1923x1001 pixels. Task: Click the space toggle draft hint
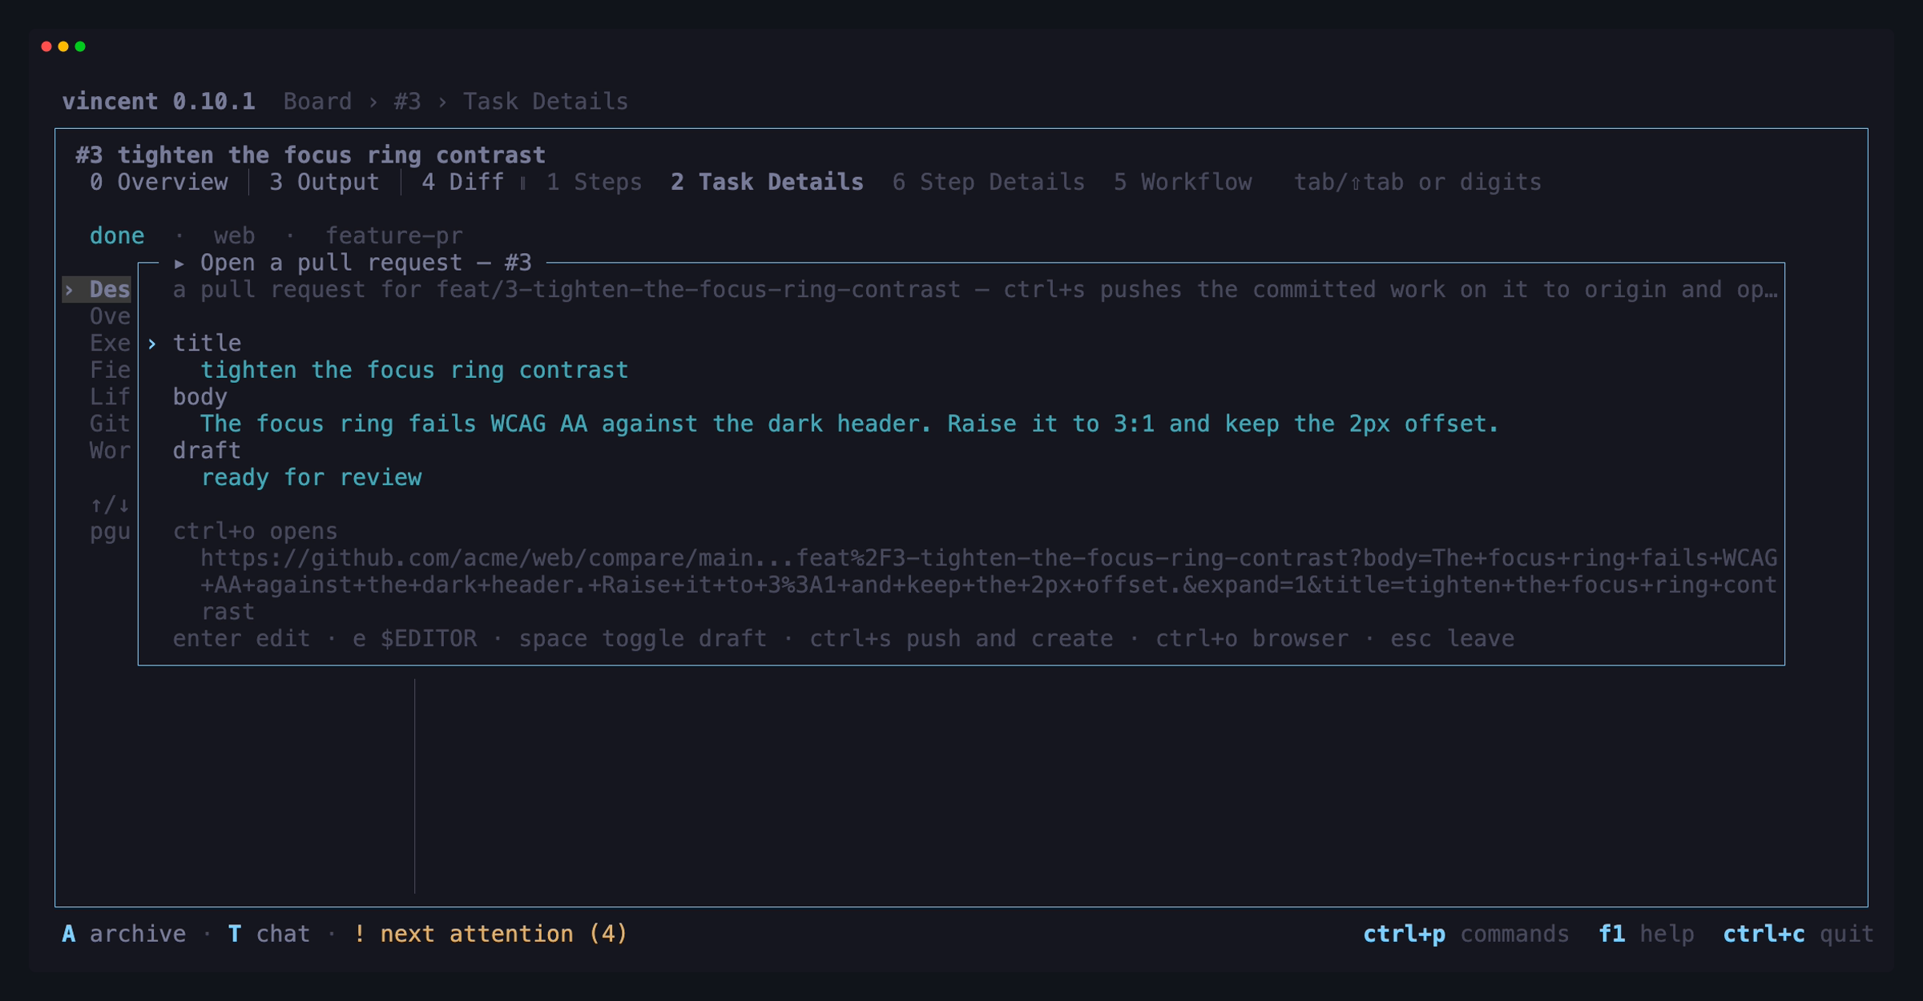click(x=643, y=639)
